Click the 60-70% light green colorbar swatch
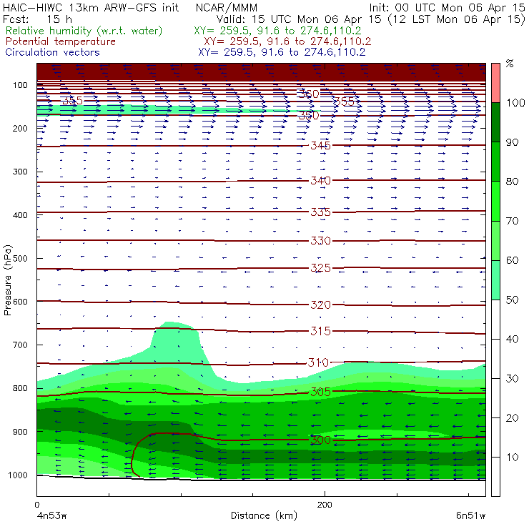Screen dimensions: 529x529 pyautogui.click(x=495, y=240)
